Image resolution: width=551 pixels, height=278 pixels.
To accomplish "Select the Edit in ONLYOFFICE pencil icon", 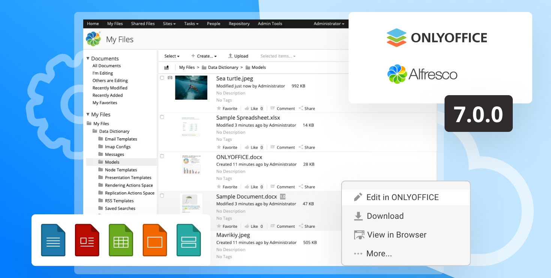I will tap(359, 197).
